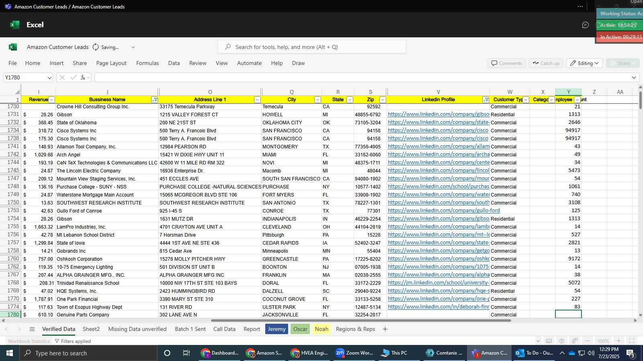Confirm formula entry with checkmark icon
Viewport: 643px width, 361px height.
pyautogui.click(x=73, y=77)
